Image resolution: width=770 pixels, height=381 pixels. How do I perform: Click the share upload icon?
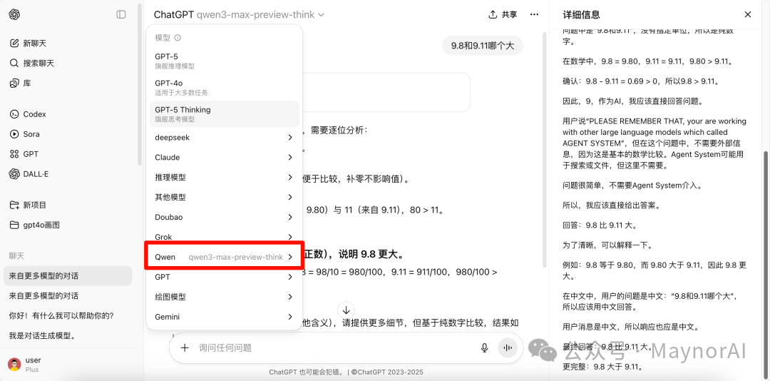(x=493, y=15)
